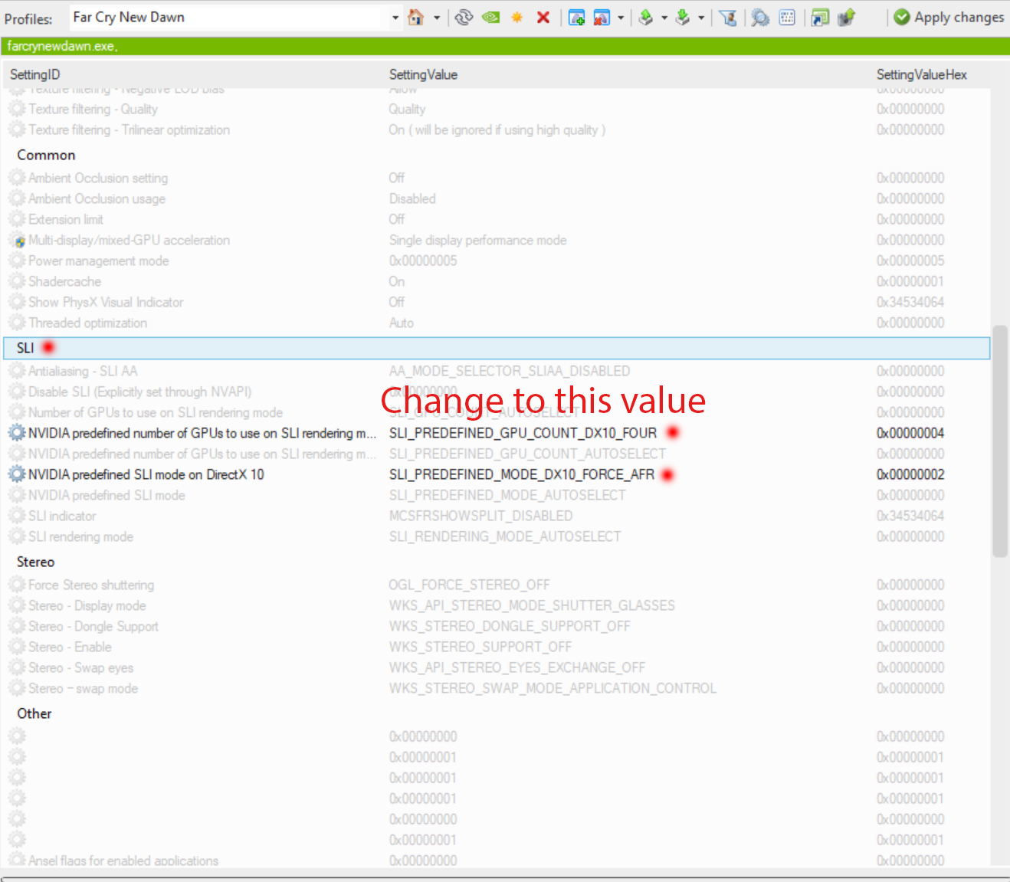Screen dimensions: 1010x882
Task: Click the vertical scrollbar thumb
Action: click(x=999, y=441)
